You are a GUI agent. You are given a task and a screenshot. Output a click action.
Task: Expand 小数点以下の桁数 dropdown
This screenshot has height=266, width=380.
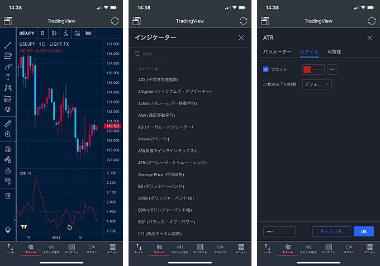[317, 84]
